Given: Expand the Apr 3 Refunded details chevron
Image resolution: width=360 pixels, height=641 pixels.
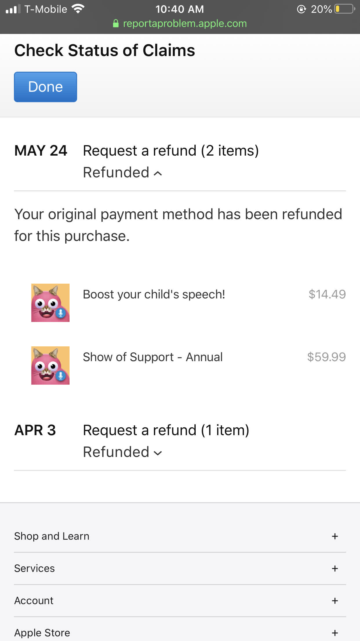Looking at the screenshot, I should [x=158, y=453].
